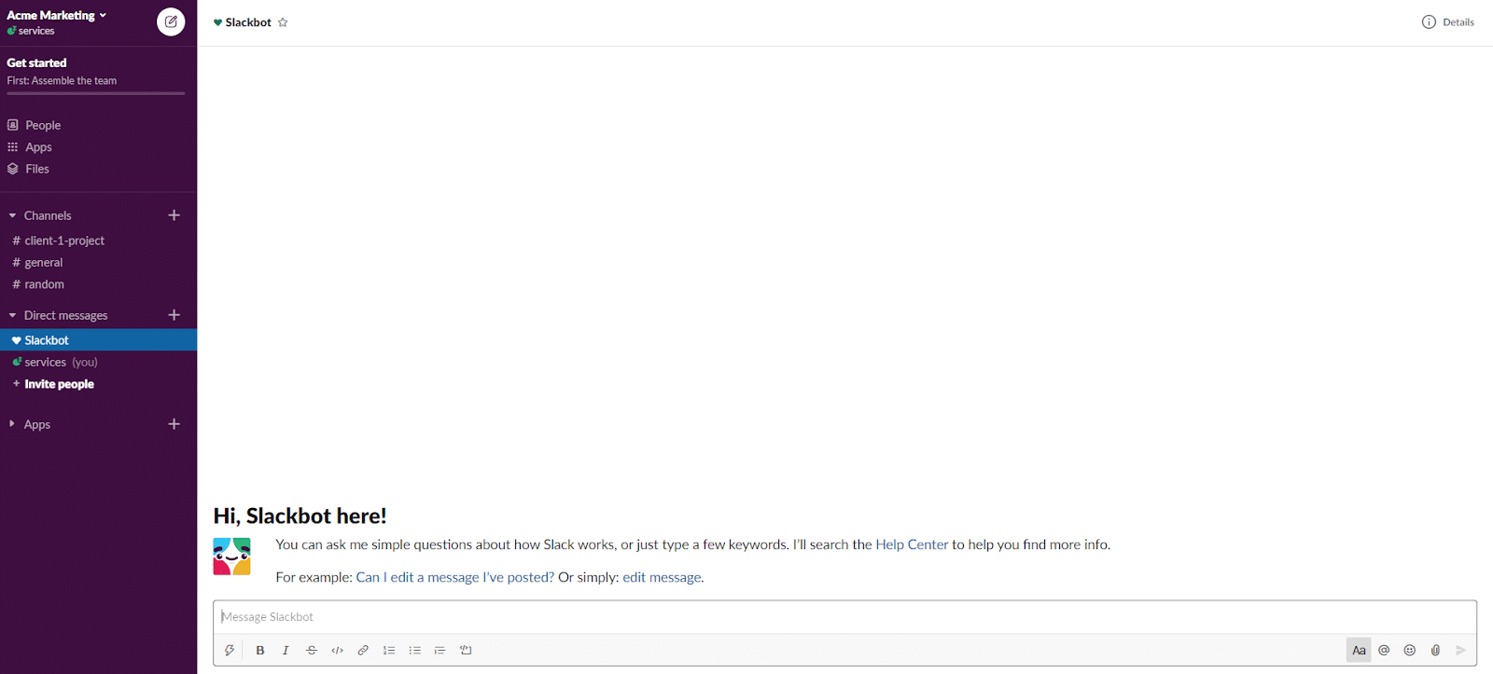Open the shortcuts lightning bolt menu
1493x674 pixels.
230,651
